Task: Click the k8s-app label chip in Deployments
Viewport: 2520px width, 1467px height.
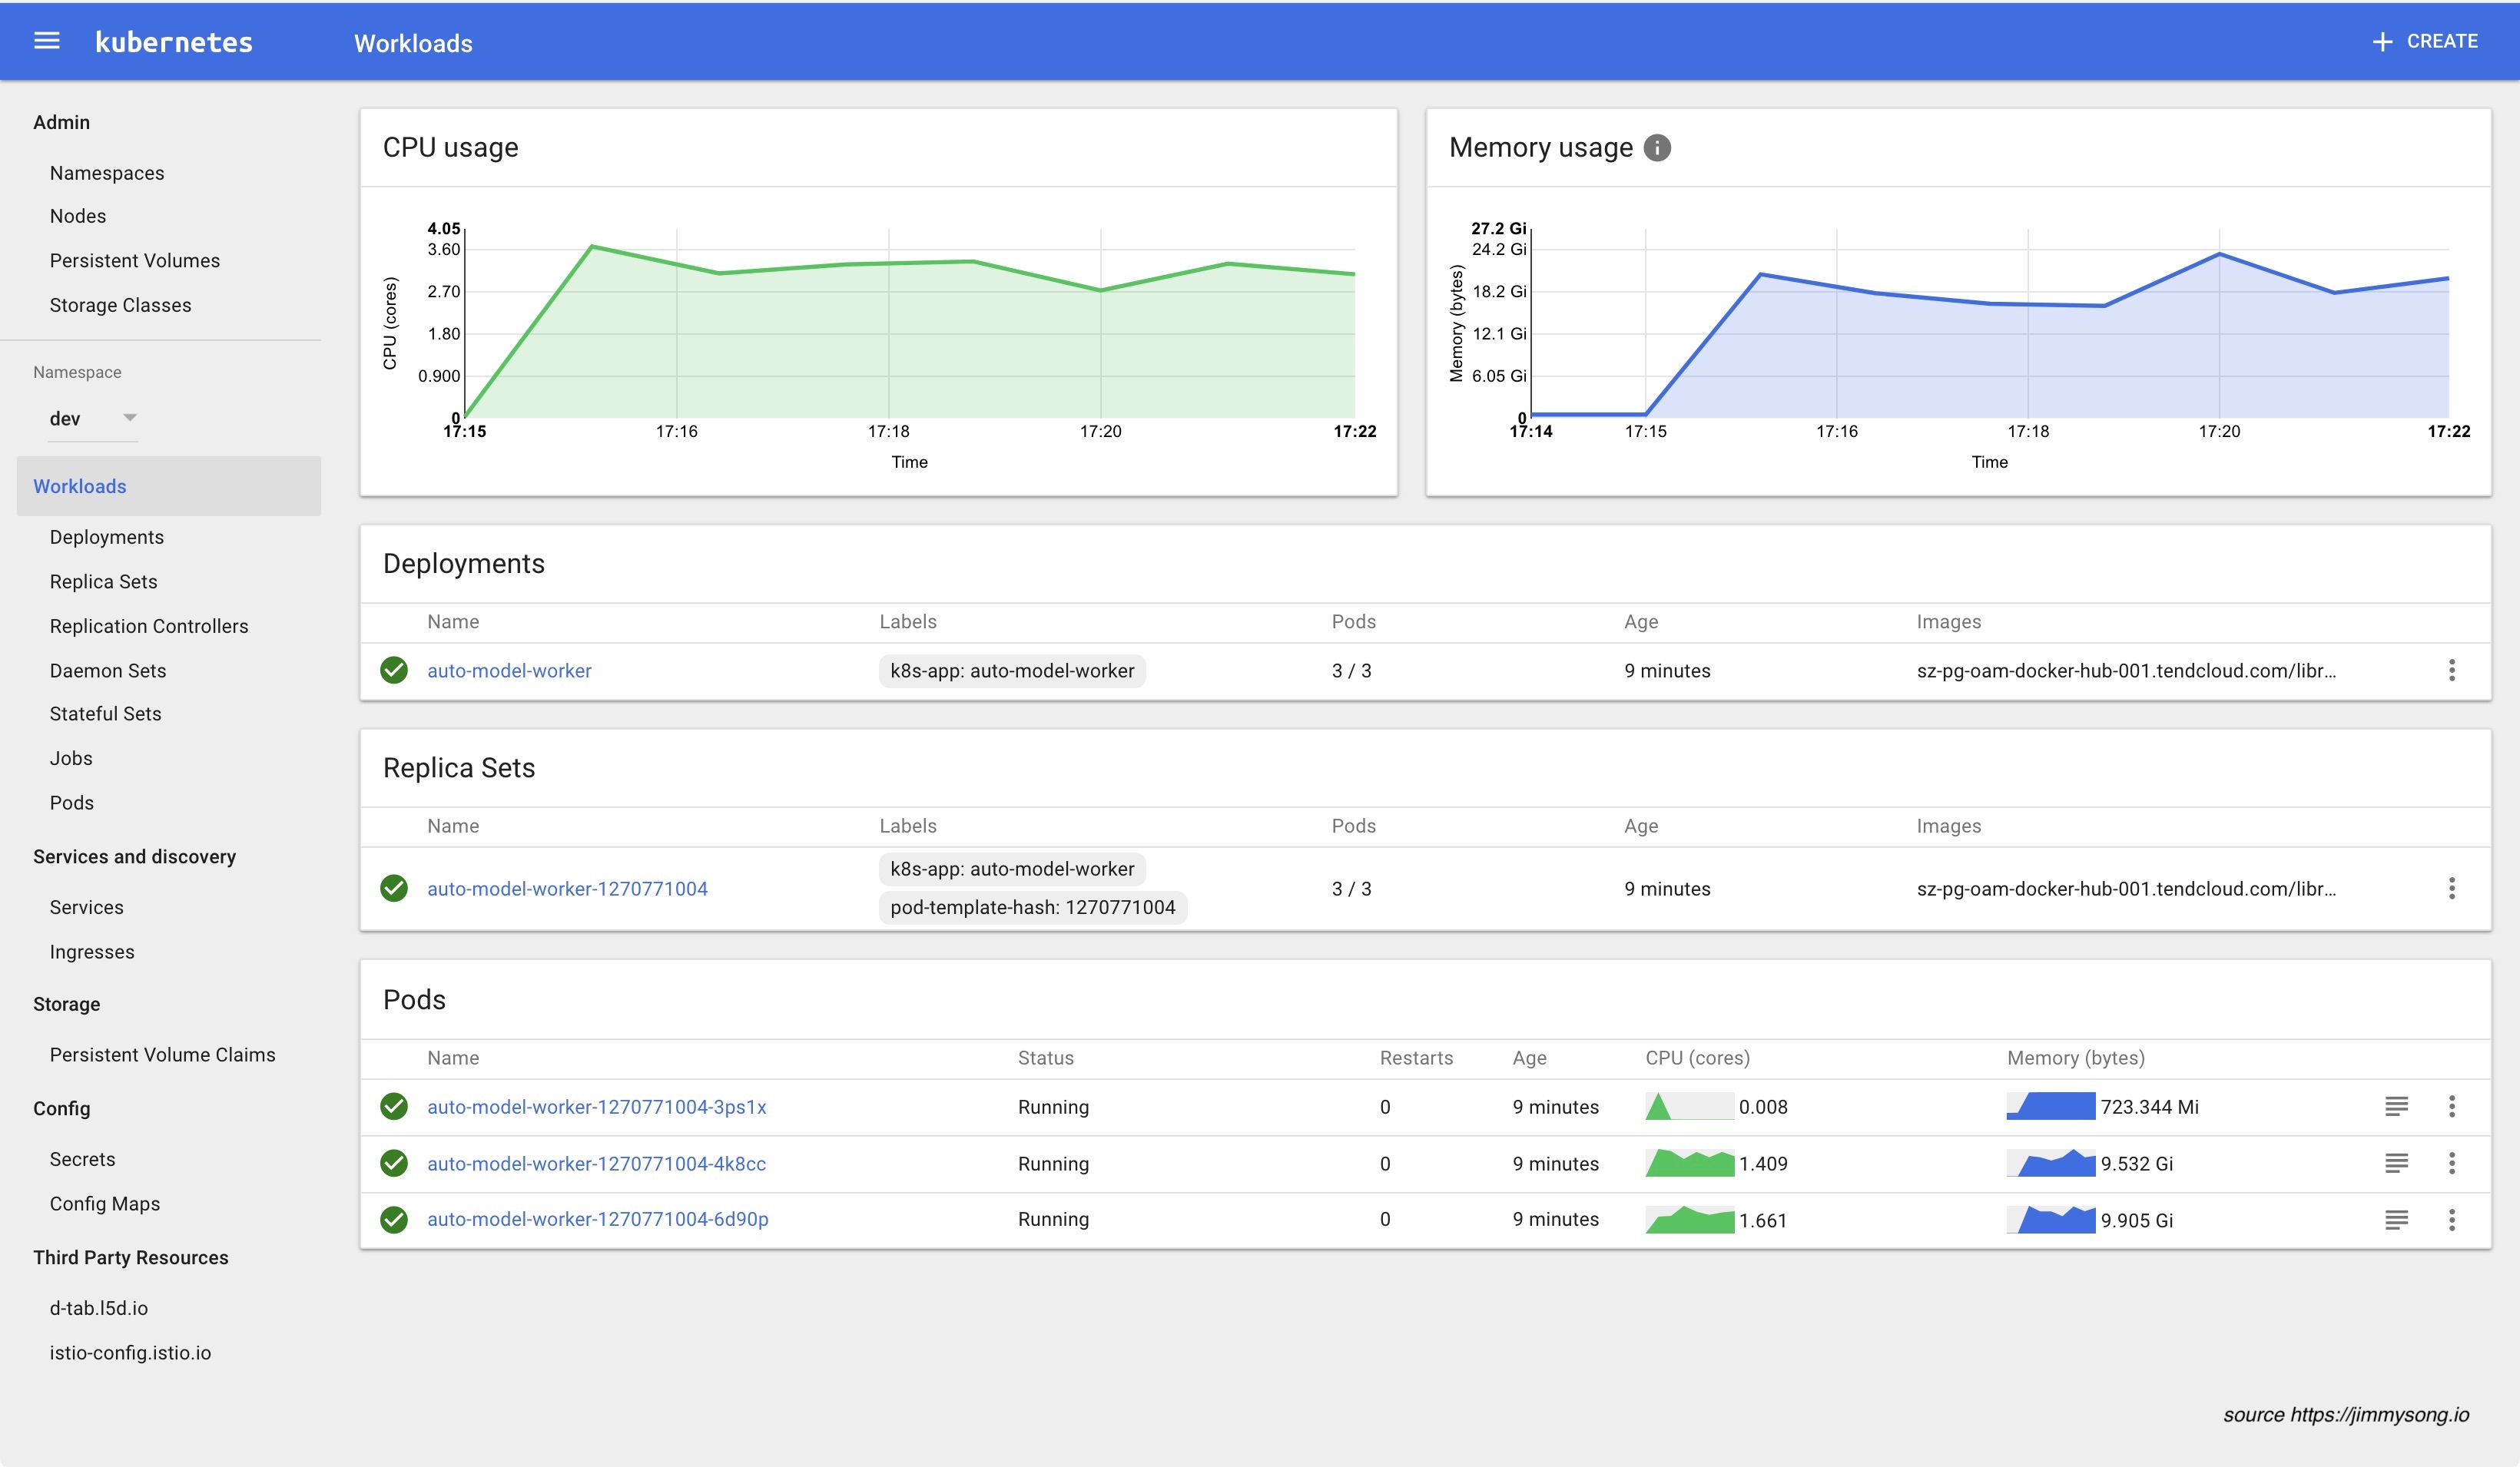Action: 1012,671
